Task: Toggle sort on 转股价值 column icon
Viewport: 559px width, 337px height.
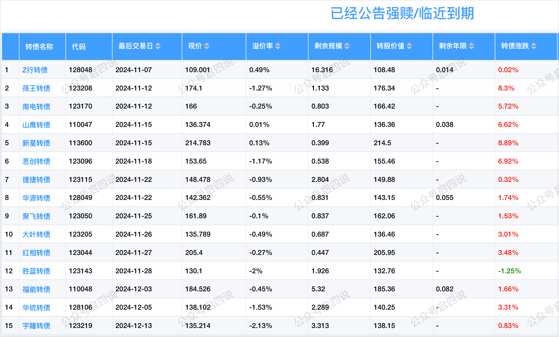Action: click(x=409, y=46)
